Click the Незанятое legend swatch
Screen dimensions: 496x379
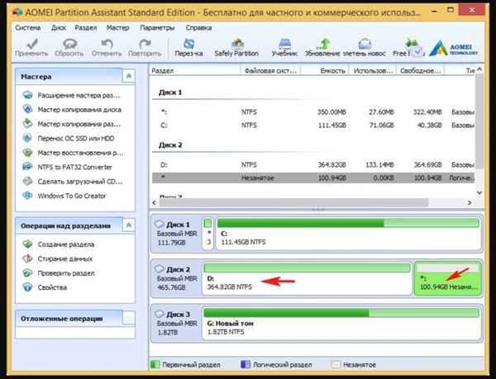pyautogui.click(x=336, y=365)
